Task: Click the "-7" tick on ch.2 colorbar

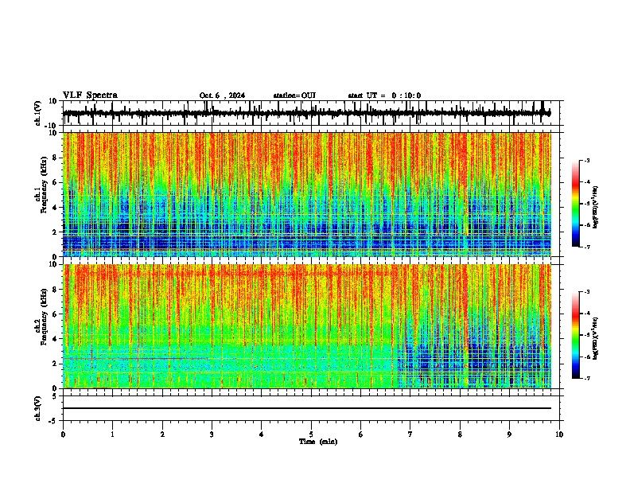Action: (x=586, y=378)
